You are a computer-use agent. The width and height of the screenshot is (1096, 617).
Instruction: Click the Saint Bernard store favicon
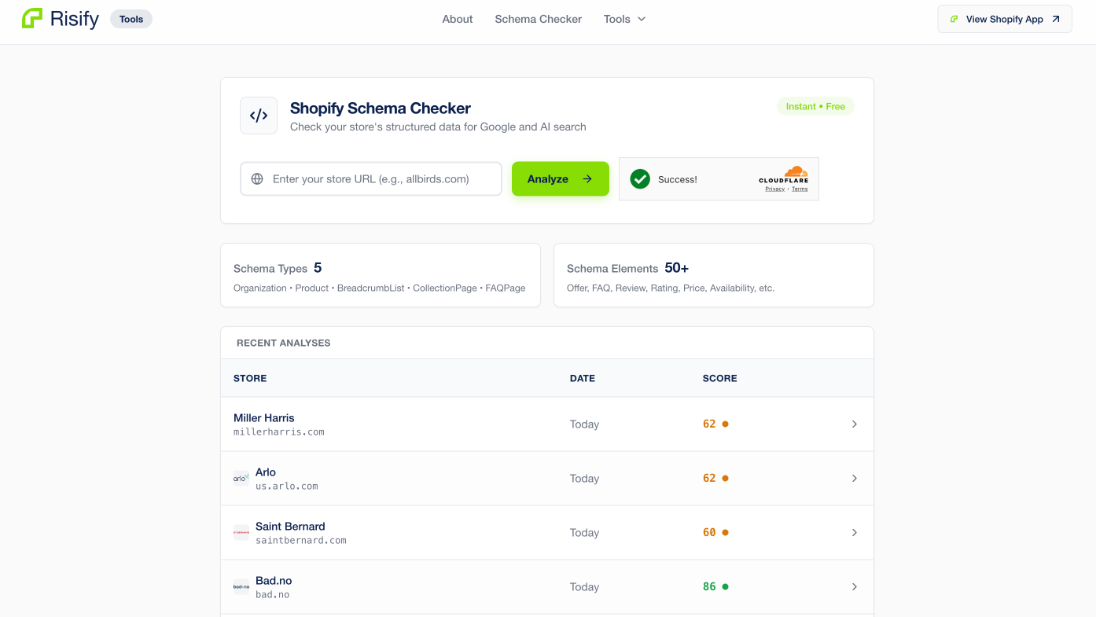pos(240,531)
